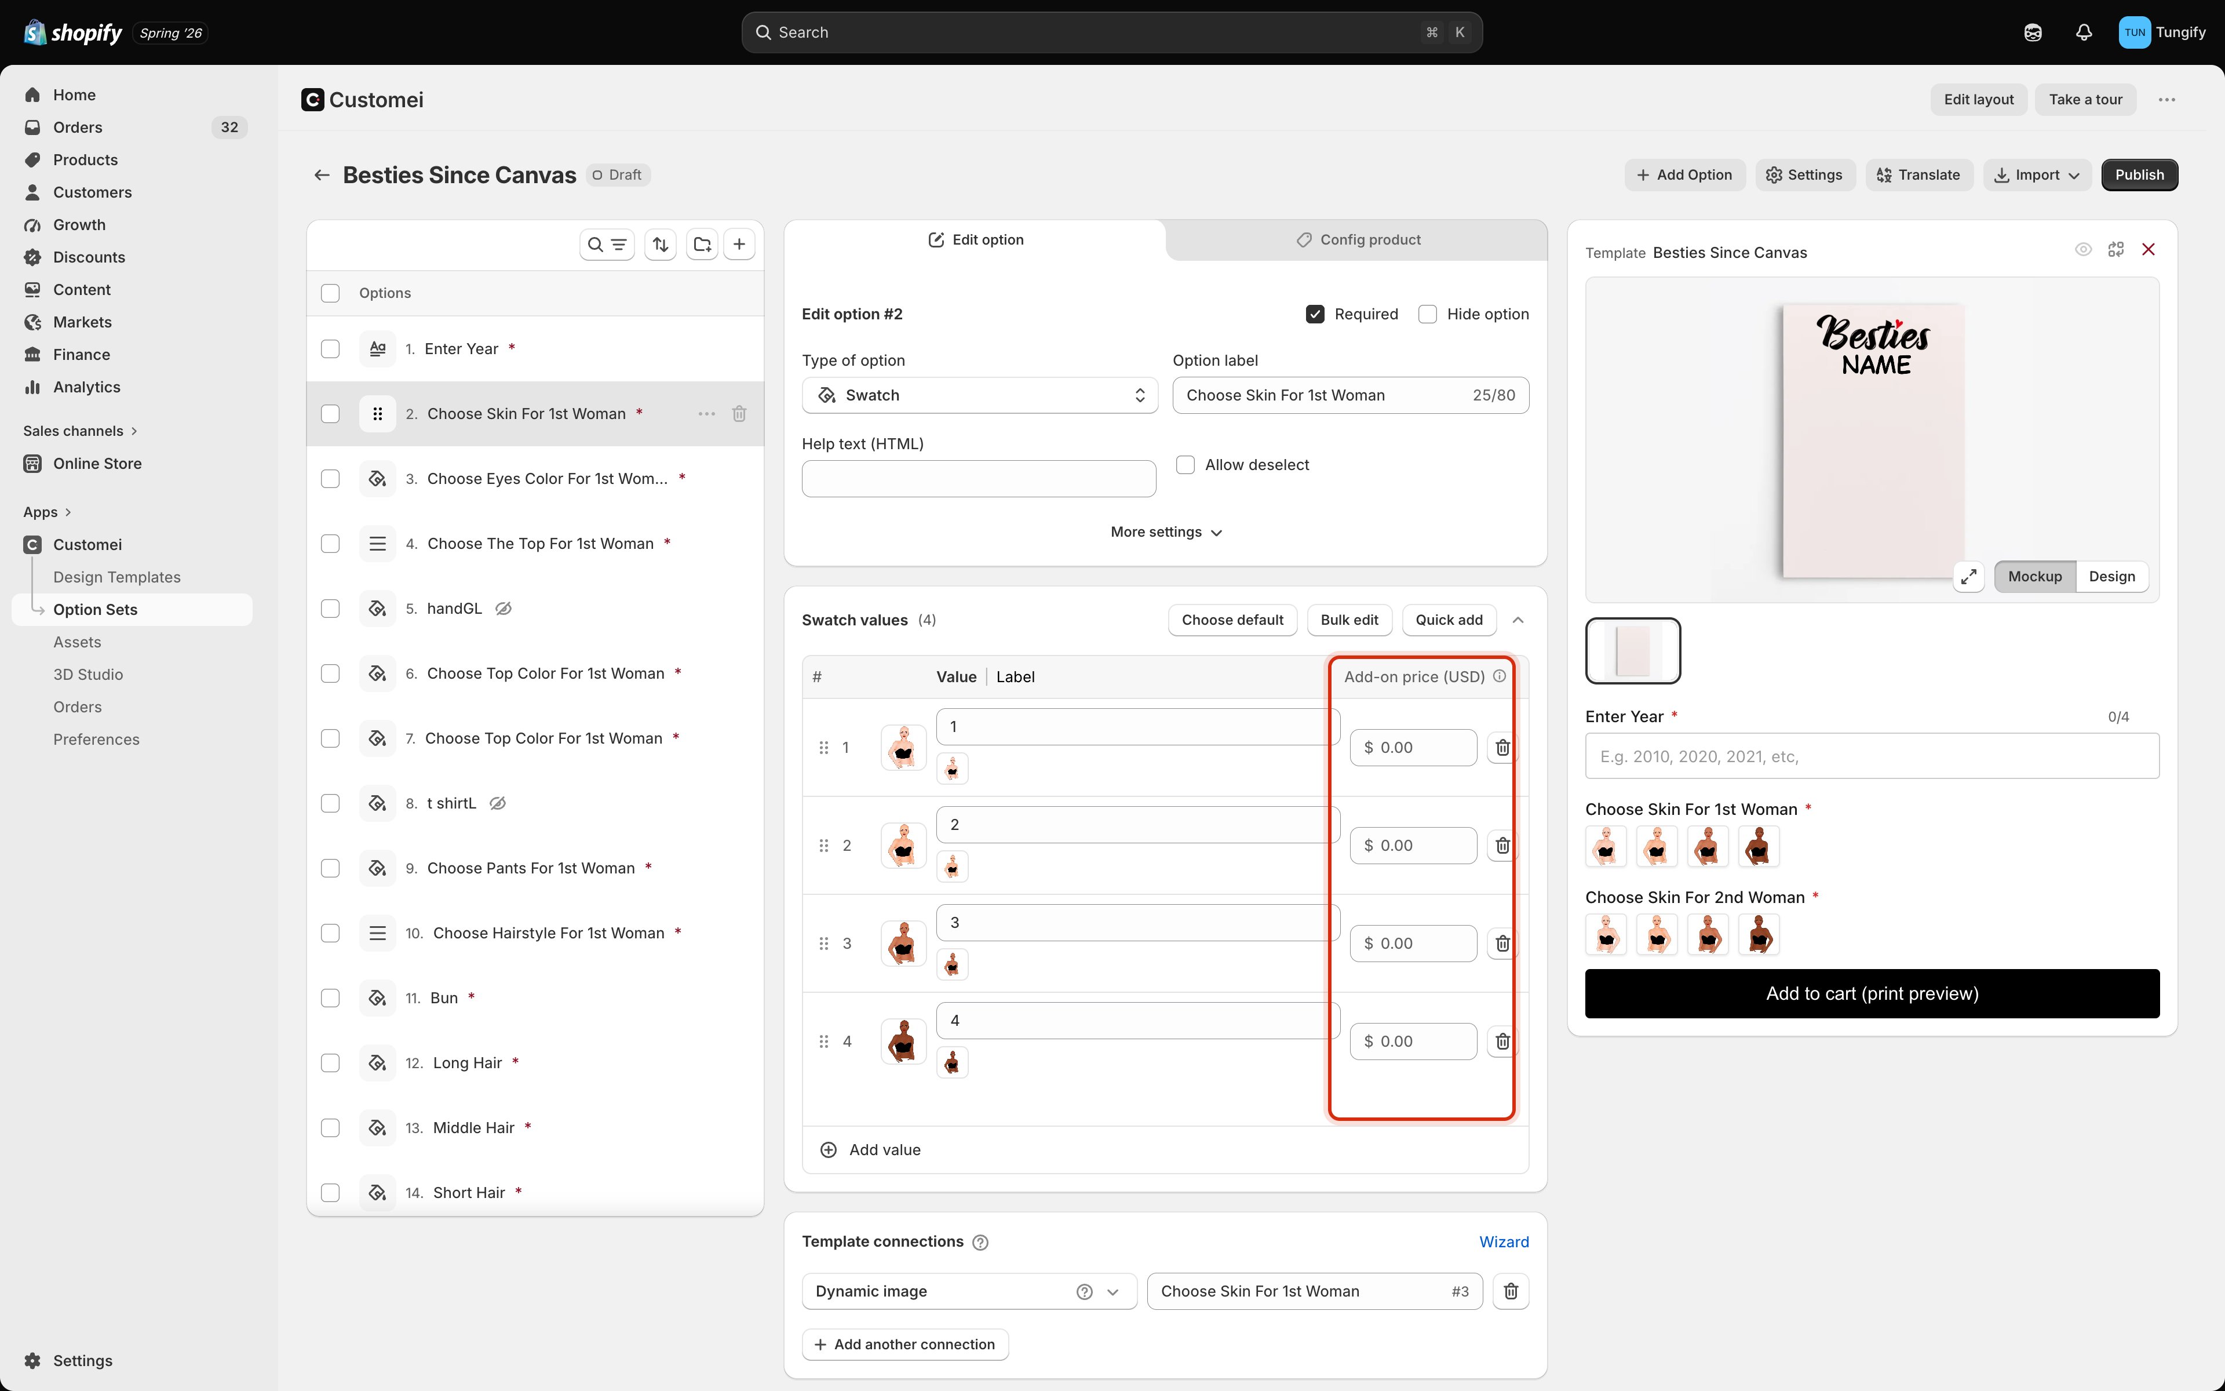Viewport: 2225px width, 1391px height.
Task: Open the Dynamic image connection type dropdown
Action: pos(969,1292)
